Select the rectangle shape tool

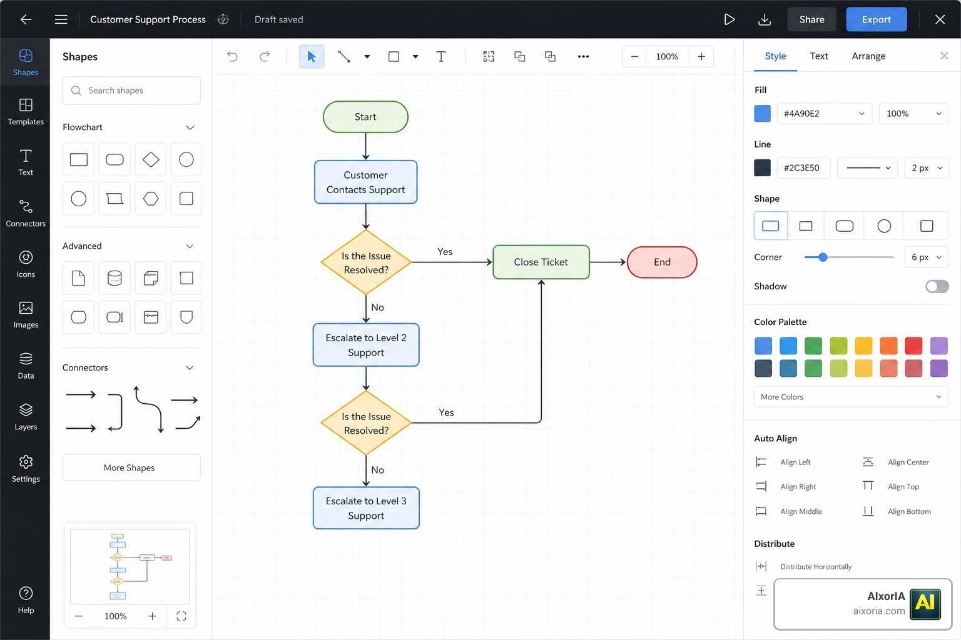[x=394, y=56]
